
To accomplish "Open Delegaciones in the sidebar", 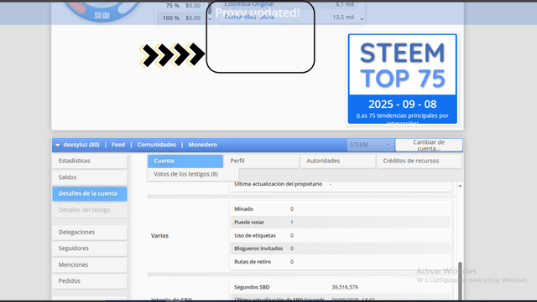I will [90, 233].
